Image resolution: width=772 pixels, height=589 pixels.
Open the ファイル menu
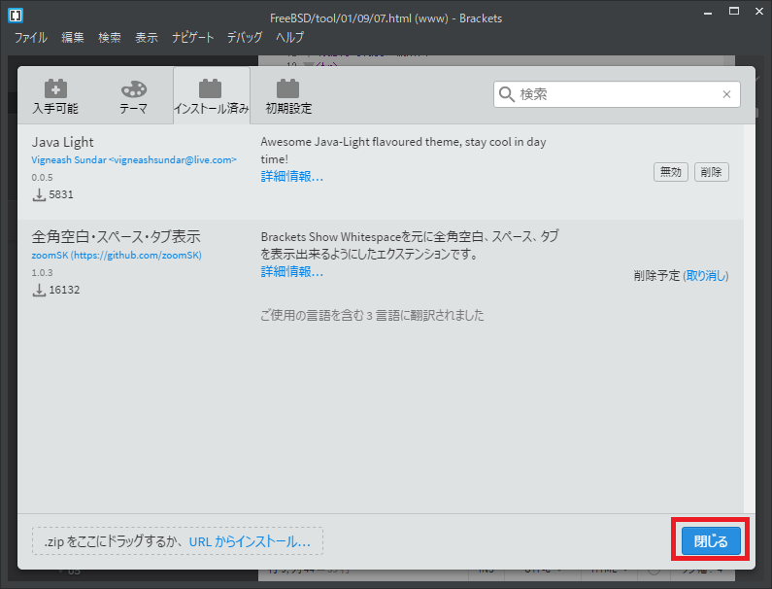tap(30, 38)
